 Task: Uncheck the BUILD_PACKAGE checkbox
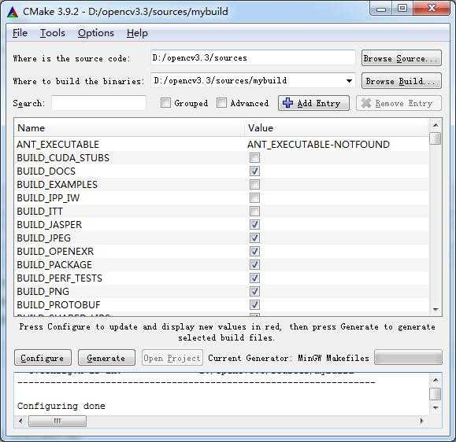pyautogui.click(x=254, y=264)
